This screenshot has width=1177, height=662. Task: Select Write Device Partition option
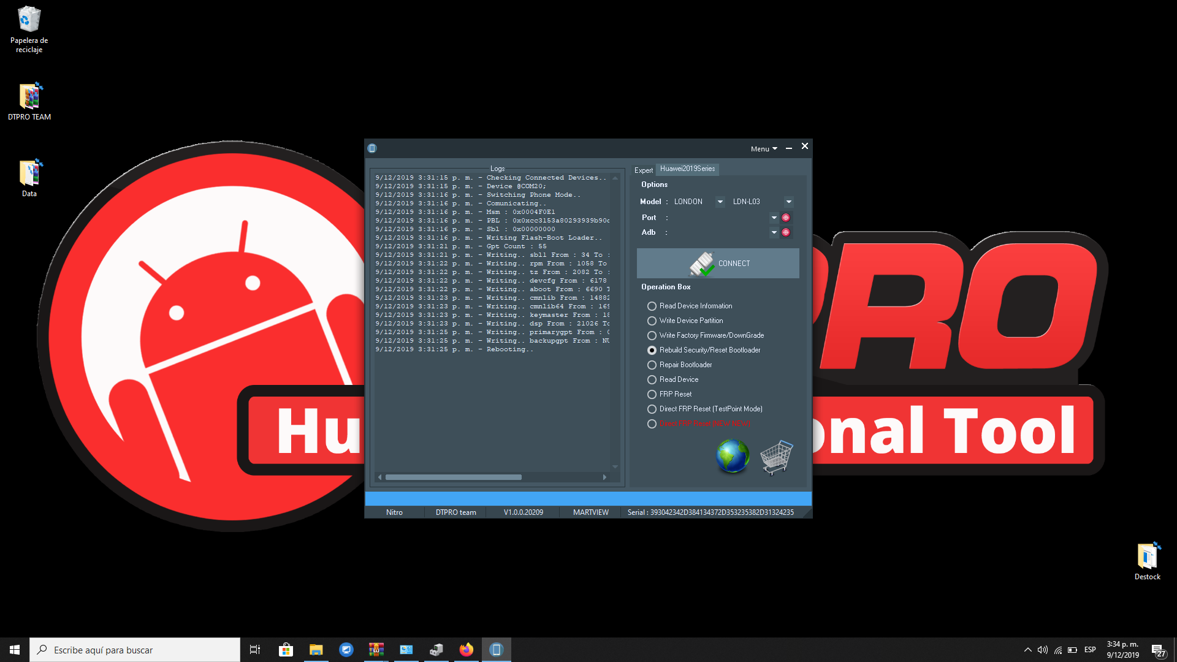685,321
